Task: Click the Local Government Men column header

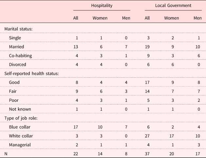Action: [197, 18]
